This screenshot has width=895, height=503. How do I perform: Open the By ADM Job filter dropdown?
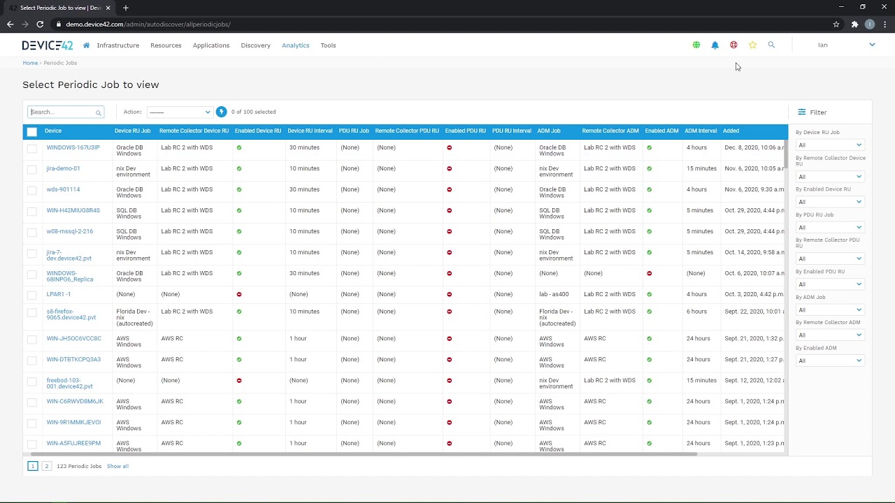(830, 309)
